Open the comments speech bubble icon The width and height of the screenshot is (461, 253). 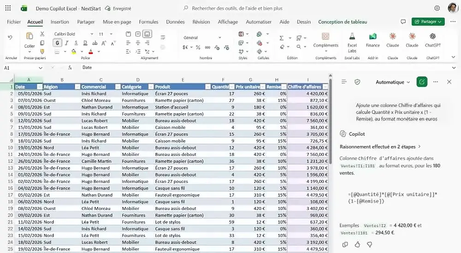click(x=403, y=22)
